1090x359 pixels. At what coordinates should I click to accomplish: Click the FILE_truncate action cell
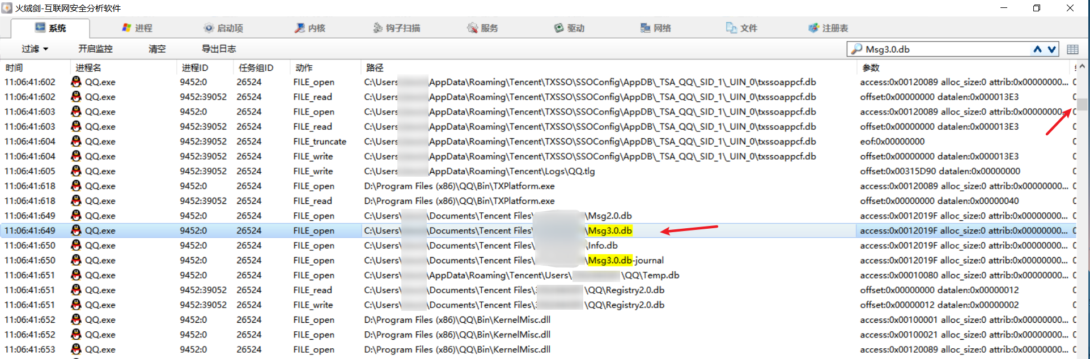pos(320,142)
